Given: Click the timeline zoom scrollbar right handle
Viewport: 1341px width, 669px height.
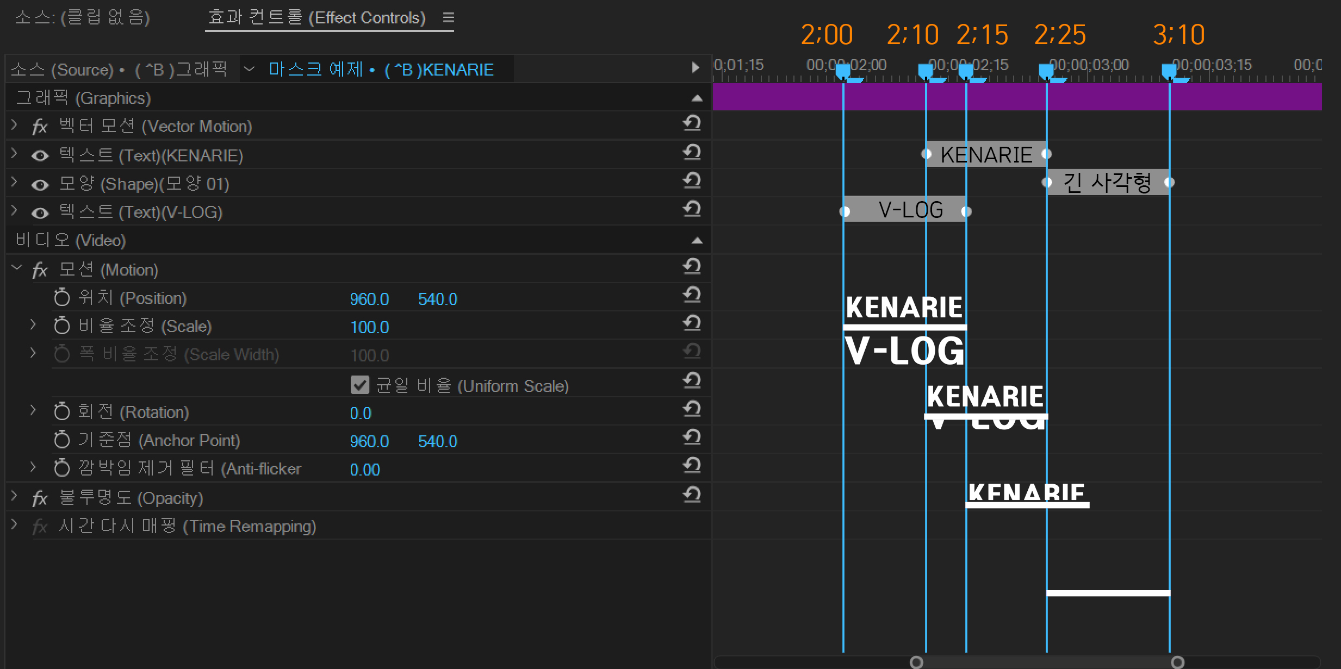Looking at the screenshot, I should click(x=1177, y=662).
